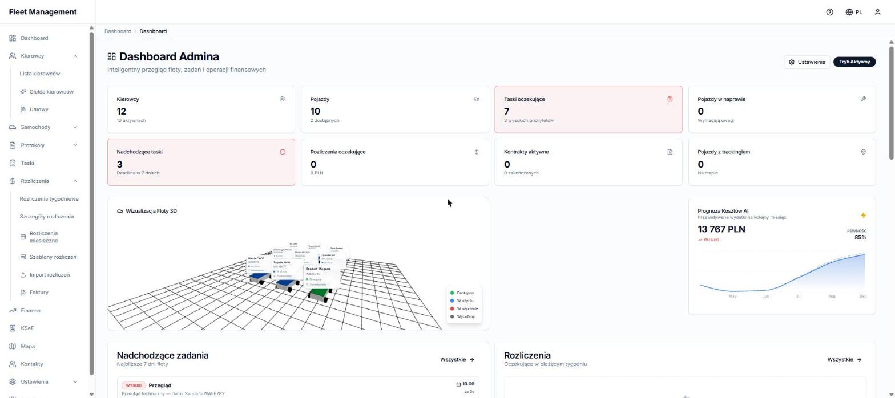The width and height of the screenshot is (895, 398).
Task: Click the blue W użyciu legend dot
Action: click(x=452, y=300)
